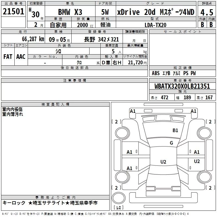Click the overall score 4.5
Image resolution: width=217 pixels, height=217 pixels.
(x=206, y=12)
